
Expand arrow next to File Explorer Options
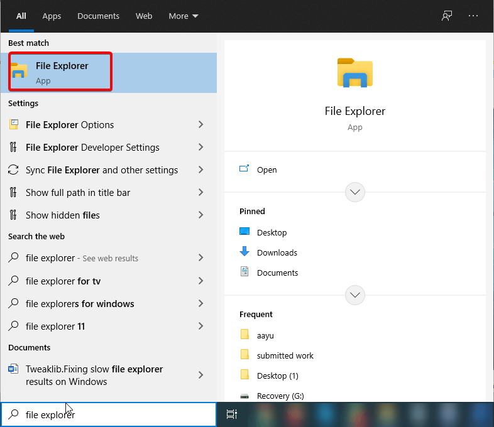pyautogui.click(x=201, y=125)
